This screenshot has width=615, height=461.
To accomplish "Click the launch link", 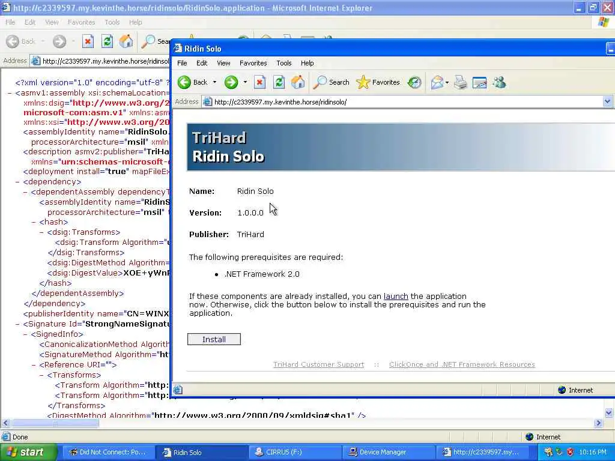I will tap(396, 297).
